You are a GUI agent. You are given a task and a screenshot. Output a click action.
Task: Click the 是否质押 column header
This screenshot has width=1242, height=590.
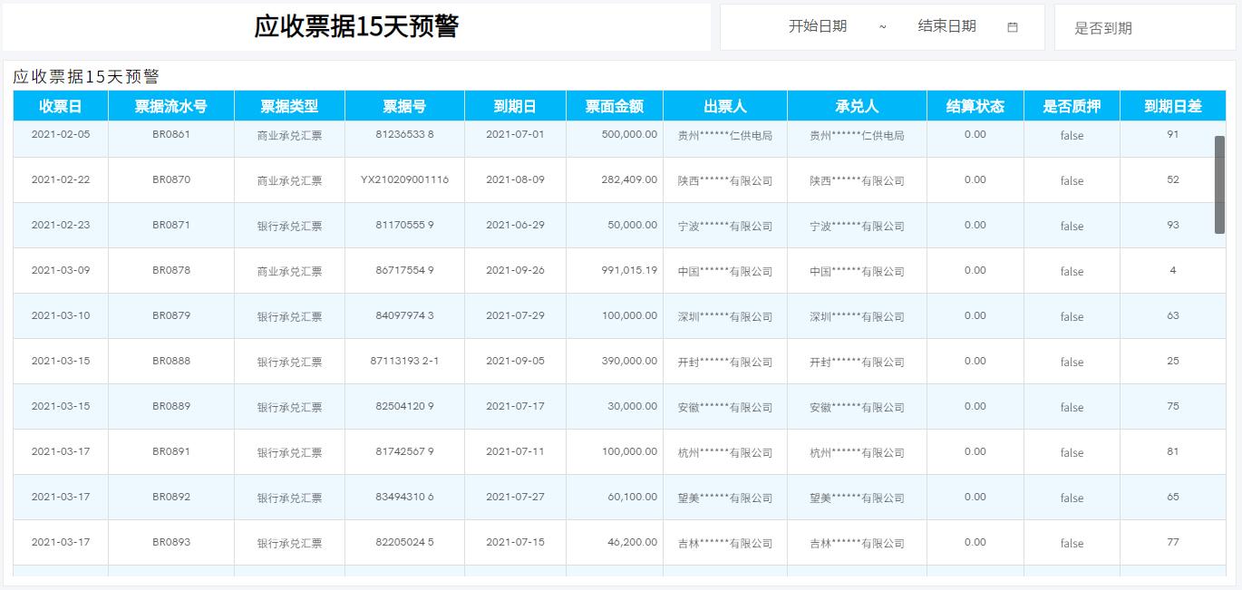[1071, 106]
